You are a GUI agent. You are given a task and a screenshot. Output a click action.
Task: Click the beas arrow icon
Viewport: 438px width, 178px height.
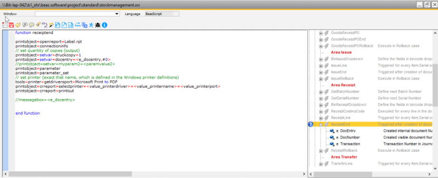[x=78, y=25]
